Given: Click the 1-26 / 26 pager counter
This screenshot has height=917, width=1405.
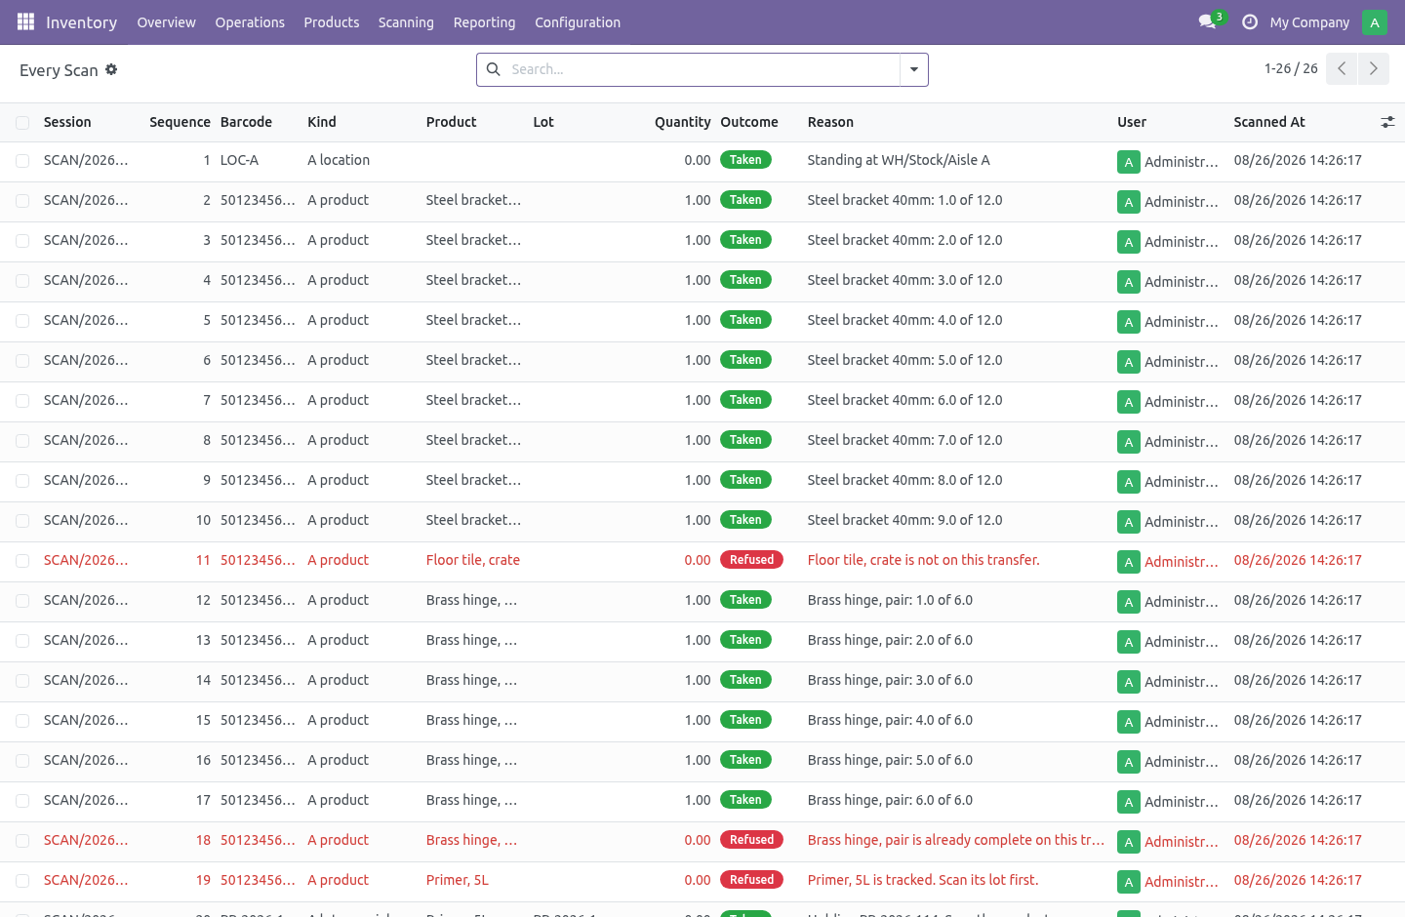Looking at the screenshot, I should 1291,68.
